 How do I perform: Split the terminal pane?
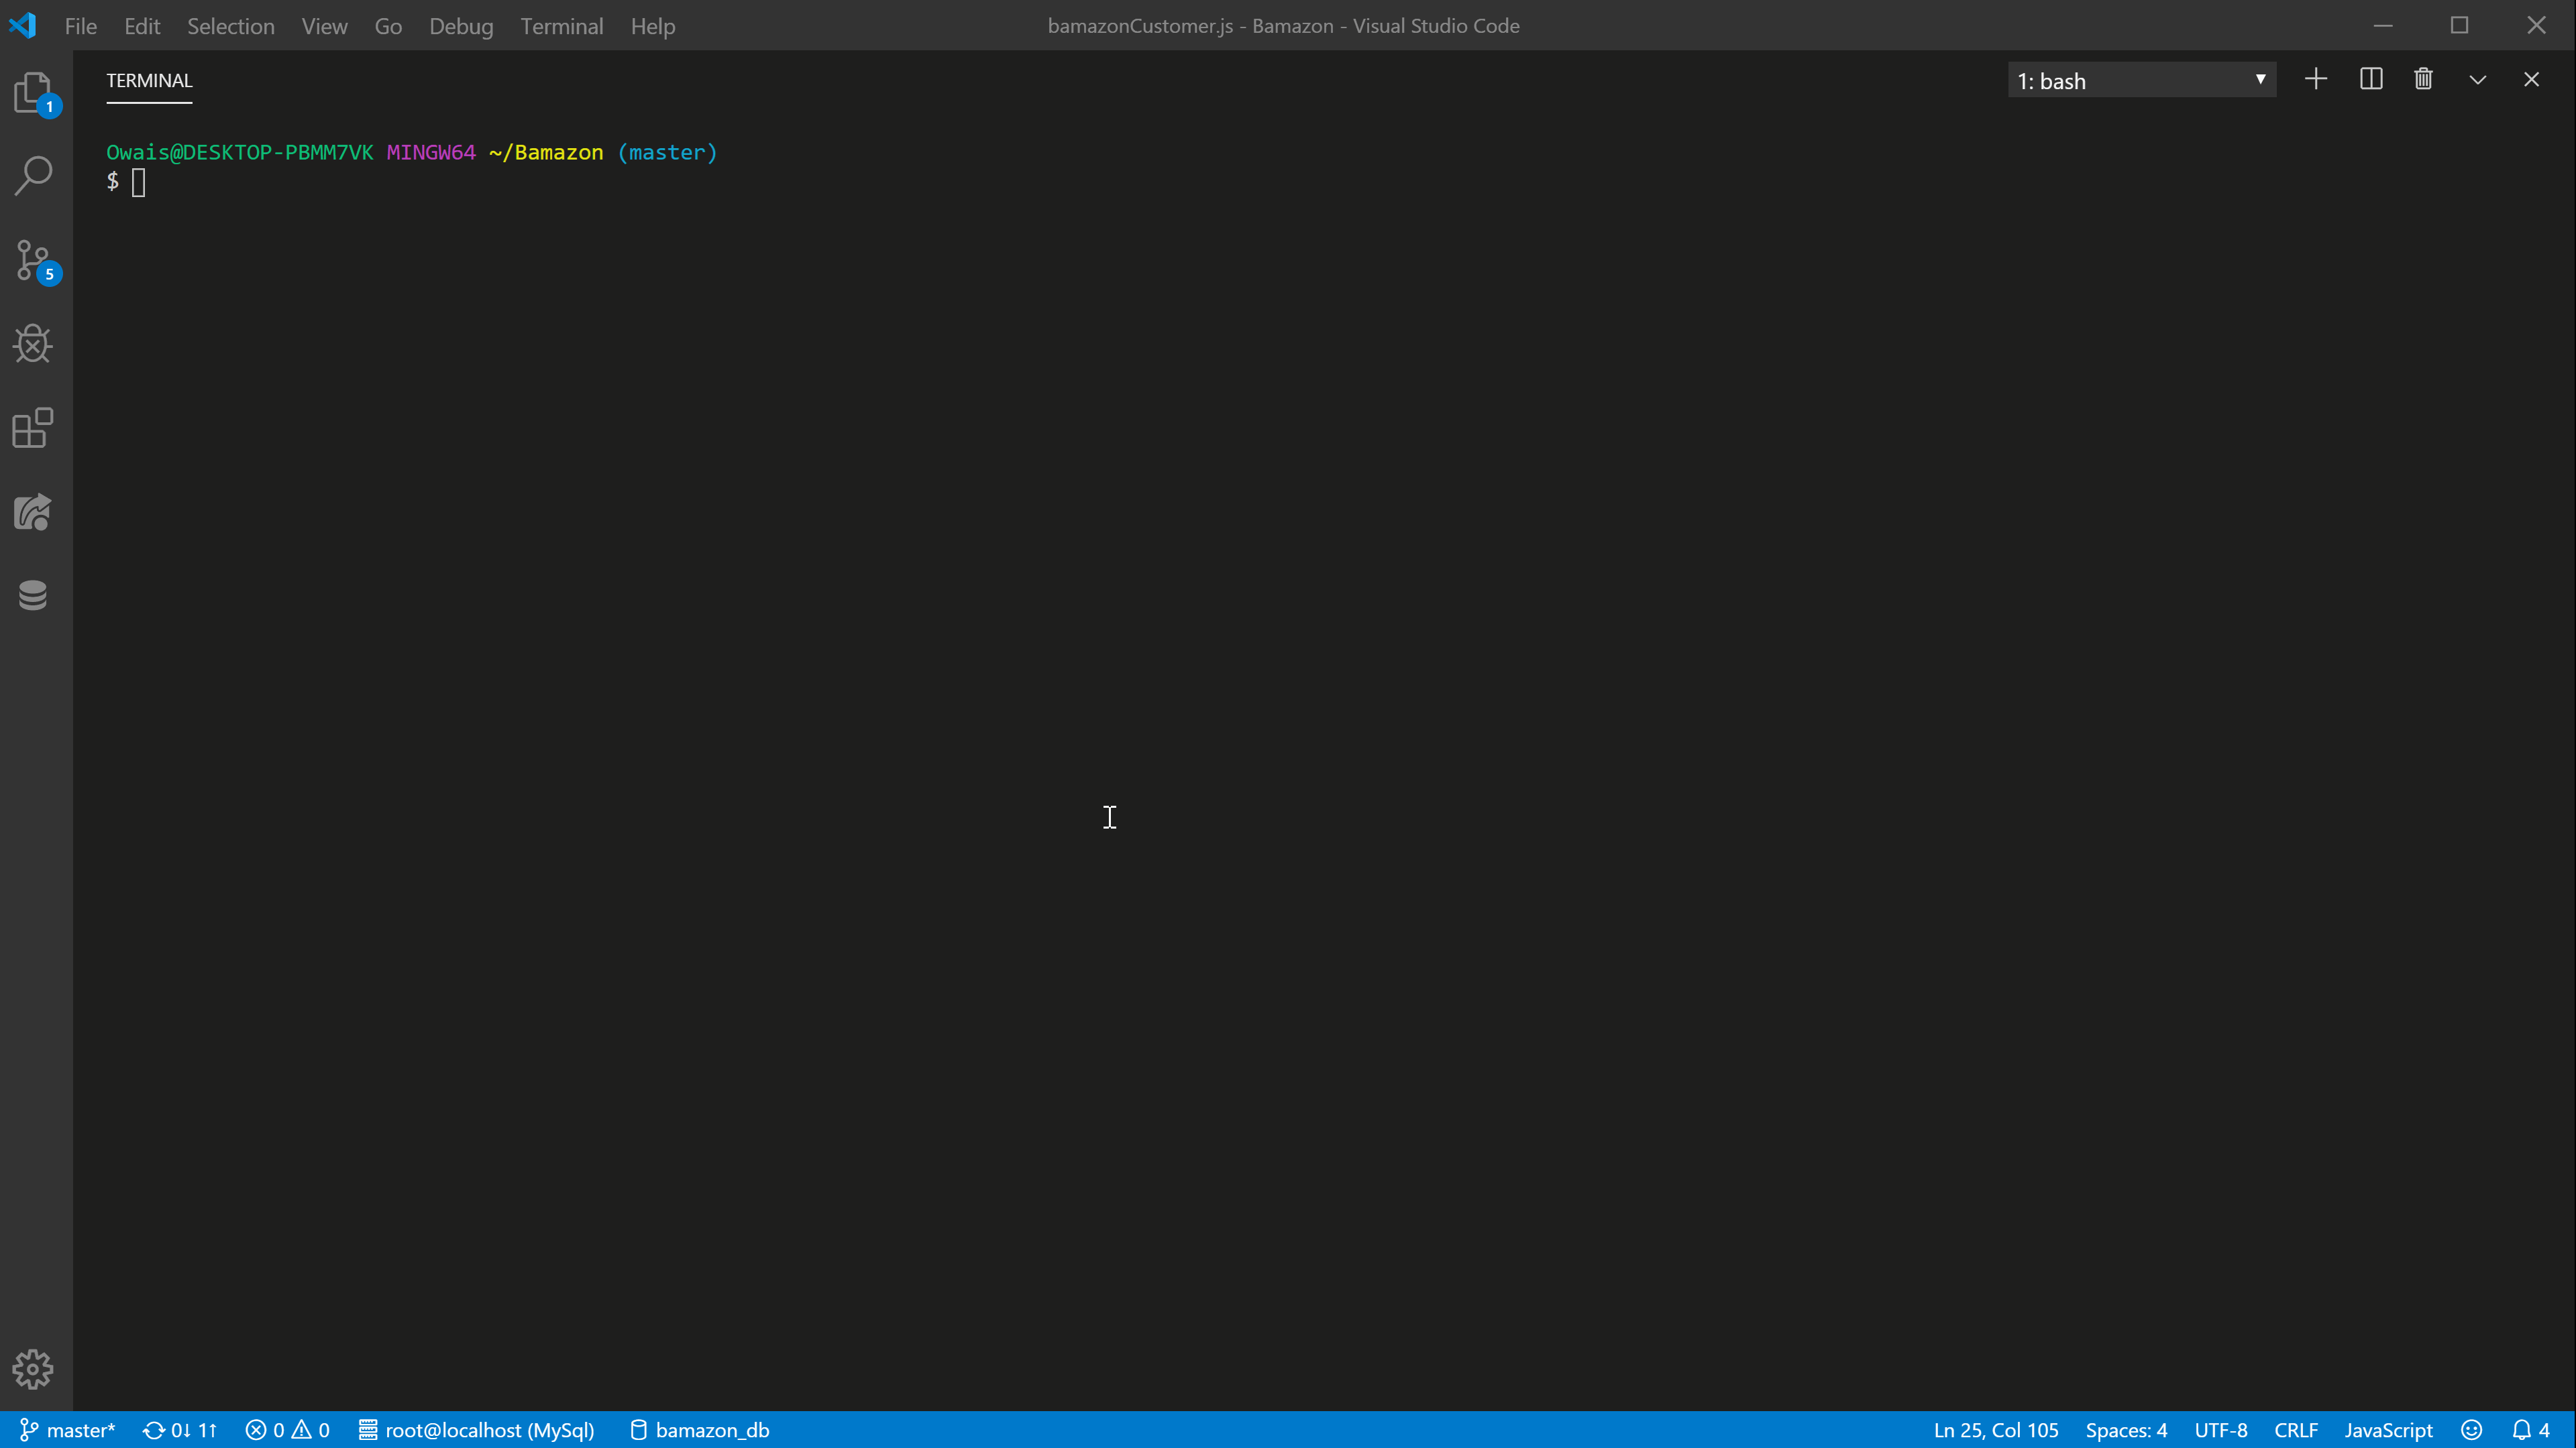click(2371, 79)
